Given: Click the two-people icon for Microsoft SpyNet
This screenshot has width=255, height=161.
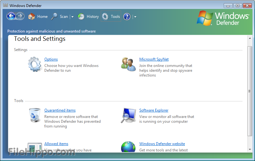Looking at the screenshot, I should (x=128, y=64).
